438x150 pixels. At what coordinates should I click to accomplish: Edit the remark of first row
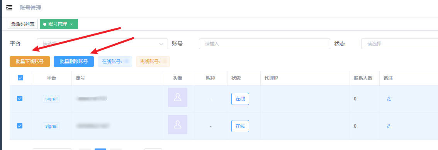click(x=389, y=99)
